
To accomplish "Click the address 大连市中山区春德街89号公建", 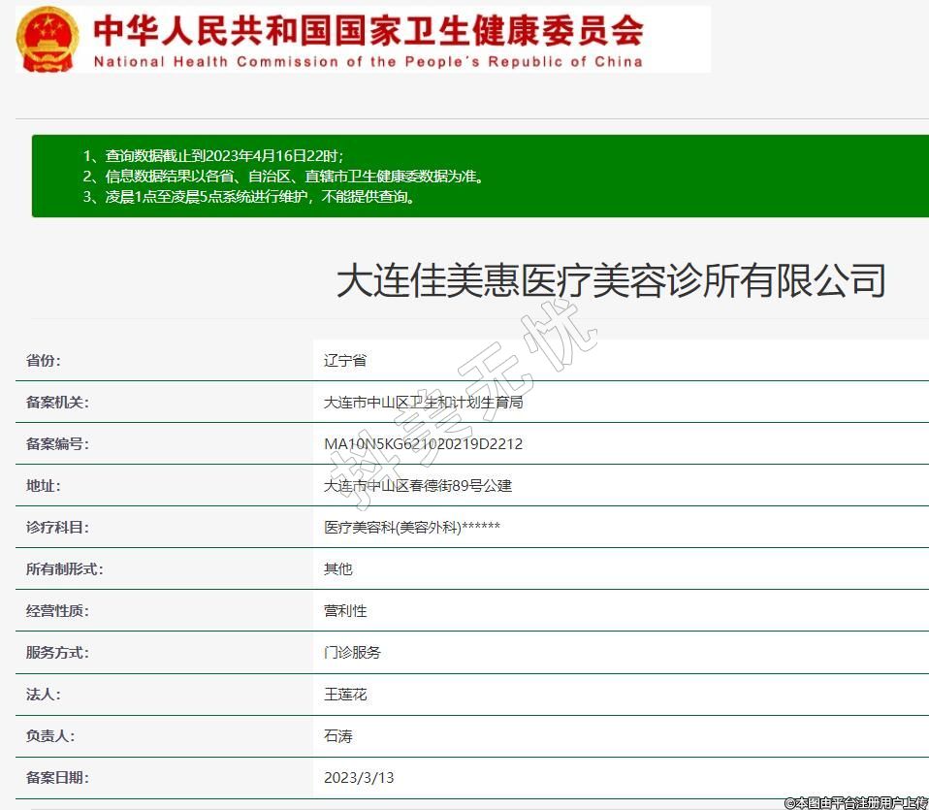I will [417, 486].
